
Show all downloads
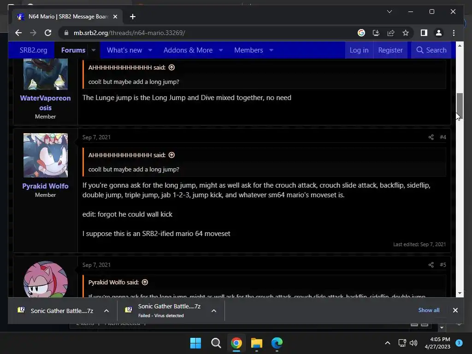(429, 310)
